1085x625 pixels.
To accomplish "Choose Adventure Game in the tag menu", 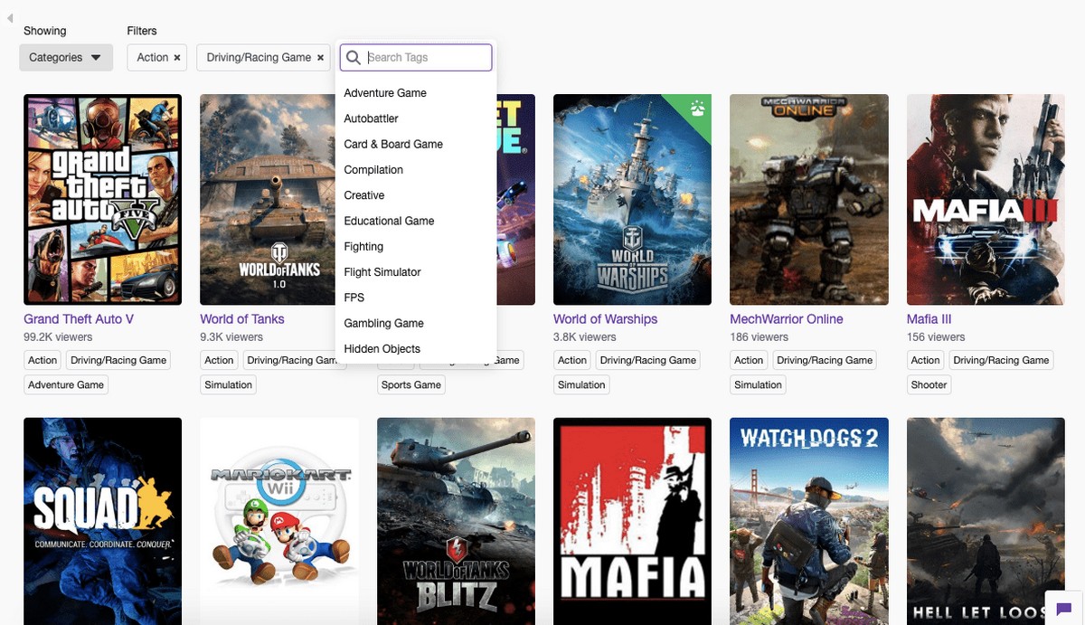I will click(x=385, y=92).
